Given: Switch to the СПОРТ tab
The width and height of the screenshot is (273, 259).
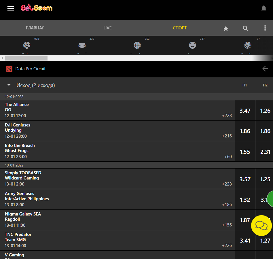Looking at the screenshot, I should (x=180, y=28).
